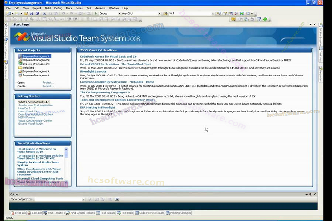Switch to the Error List tab

18,213
